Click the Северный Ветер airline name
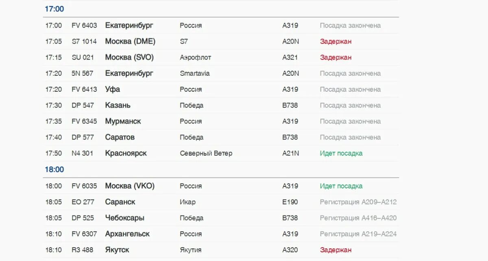Image resolution: width=488 pixels, height=261 pixels. point(206,153)
